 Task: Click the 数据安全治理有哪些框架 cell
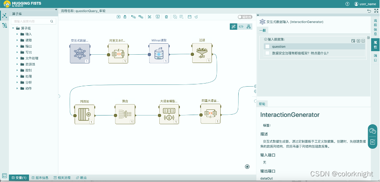point(300,53)
